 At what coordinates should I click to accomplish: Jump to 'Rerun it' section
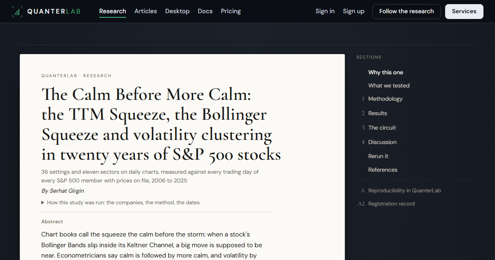click(x=378, y=156)
